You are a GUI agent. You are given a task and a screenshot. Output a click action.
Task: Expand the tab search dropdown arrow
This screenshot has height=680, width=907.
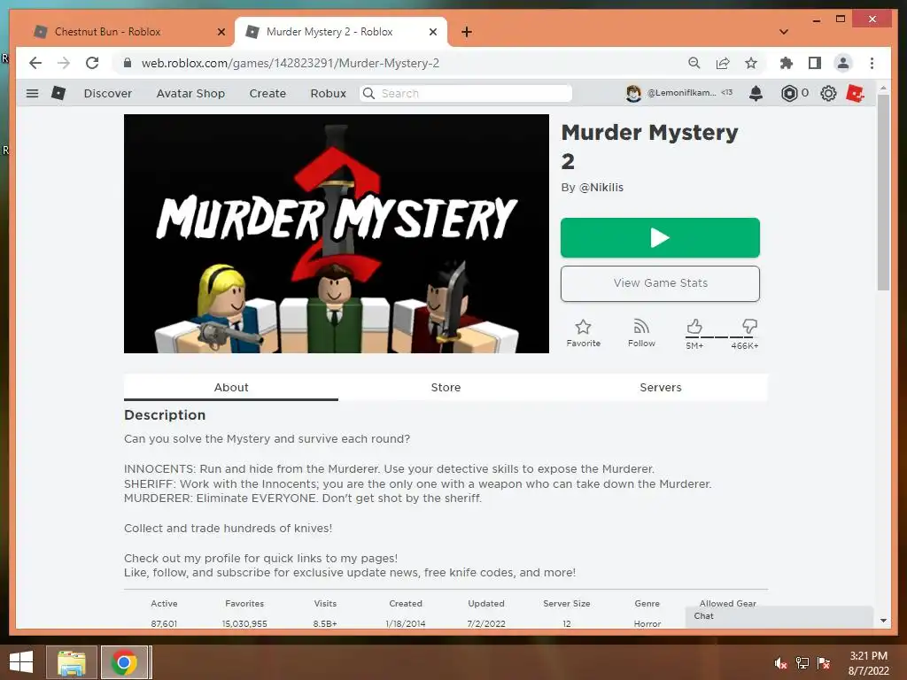[x=783, y=32]
